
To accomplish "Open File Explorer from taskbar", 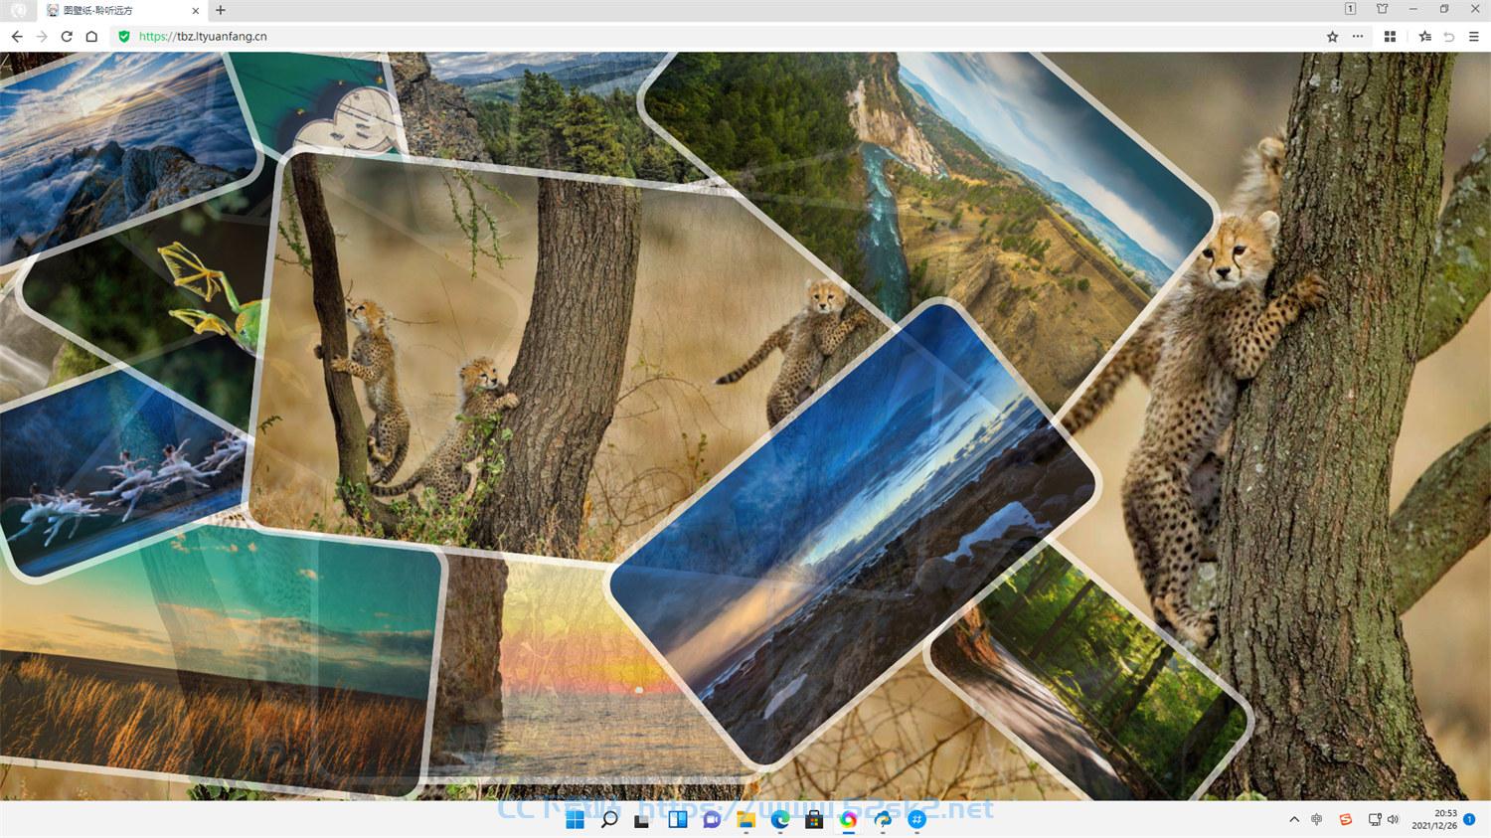I will pos(745,819).
